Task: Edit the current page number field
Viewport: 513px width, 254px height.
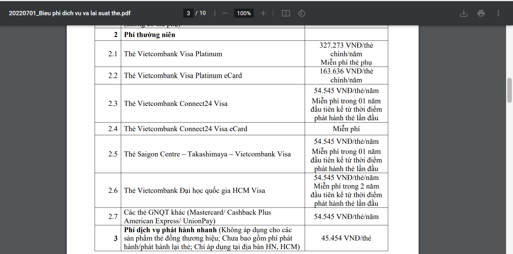Action: (x=188, y=13)
